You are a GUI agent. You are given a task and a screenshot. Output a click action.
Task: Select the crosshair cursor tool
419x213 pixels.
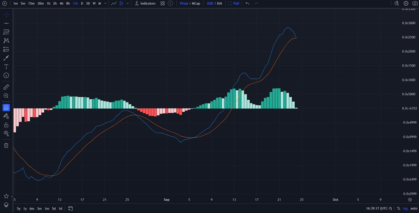click(x=6, y=15)
